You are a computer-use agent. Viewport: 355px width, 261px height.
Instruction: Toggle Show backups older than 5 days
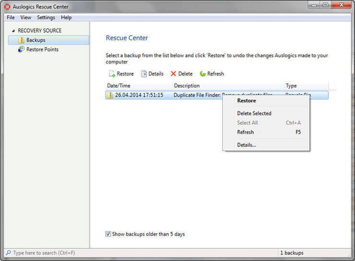[108, 234]
